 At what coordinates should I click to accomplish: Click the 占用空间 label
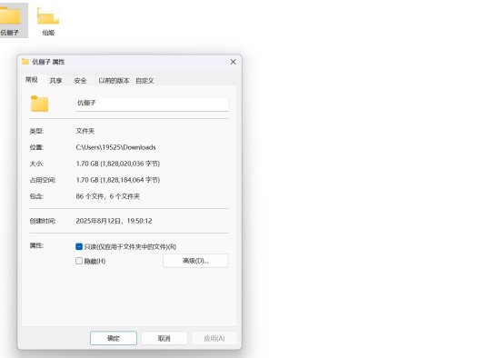click(x=43, y=180)
